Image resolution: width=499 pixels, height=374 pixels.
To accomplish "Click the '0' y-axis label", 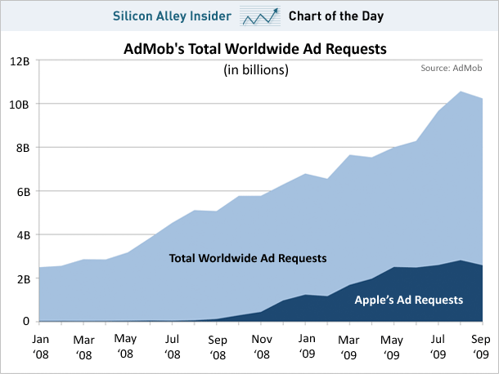I will coord(26,321).
